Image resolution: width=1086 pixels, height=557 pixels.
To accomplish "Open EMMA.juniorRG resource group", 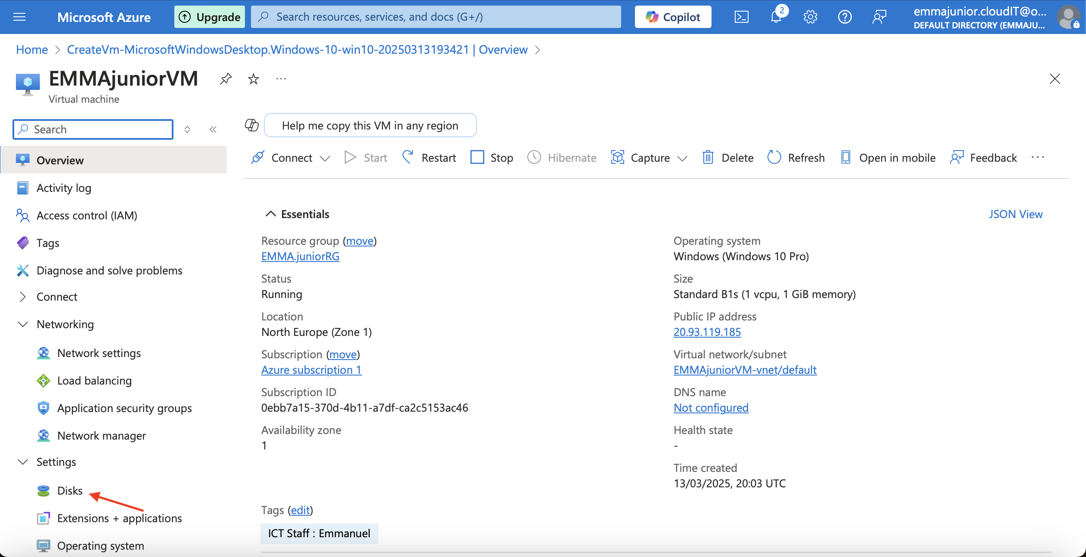I will 300,256.
